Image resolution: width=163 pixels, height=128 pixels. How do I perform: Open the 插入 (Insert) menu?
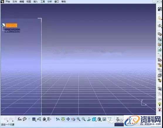click(36, 1)
